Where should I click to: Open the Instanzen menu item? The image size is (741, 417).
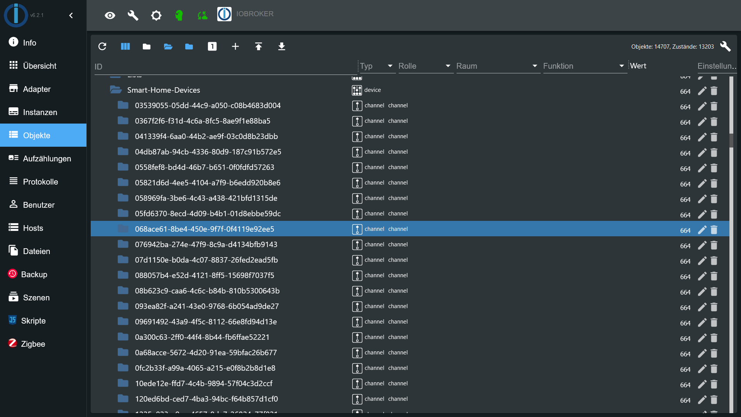click(x=40, y=112)
